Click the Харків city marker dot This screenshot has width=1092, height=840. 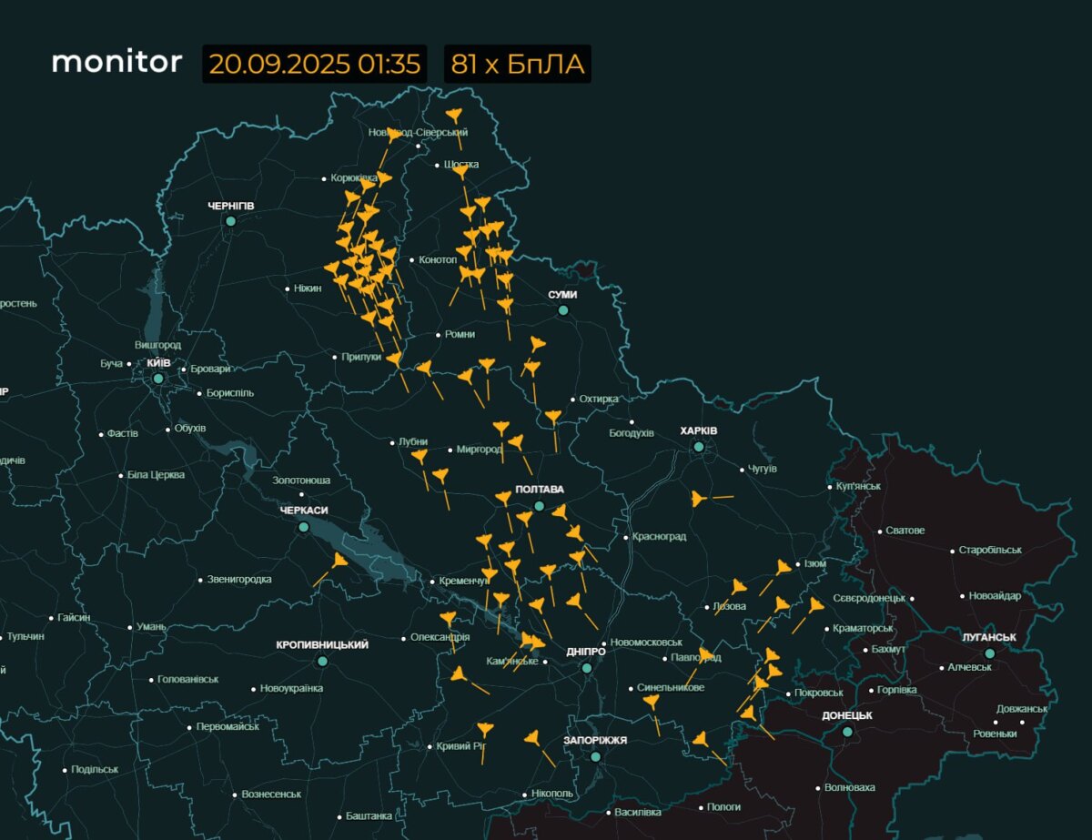pyautogui.click(x=698, y=447)
